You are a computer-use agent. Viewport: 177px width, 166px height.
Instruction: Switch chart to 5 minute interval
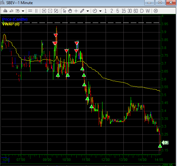coord(118,11)
